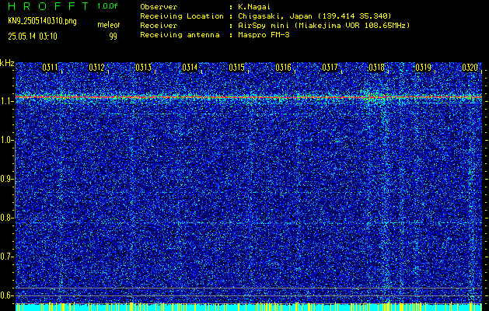Image resolution: width=489 pixels, height=311 pixels.
Task: Click the 0318 time marker label
Action: (376, 68)
